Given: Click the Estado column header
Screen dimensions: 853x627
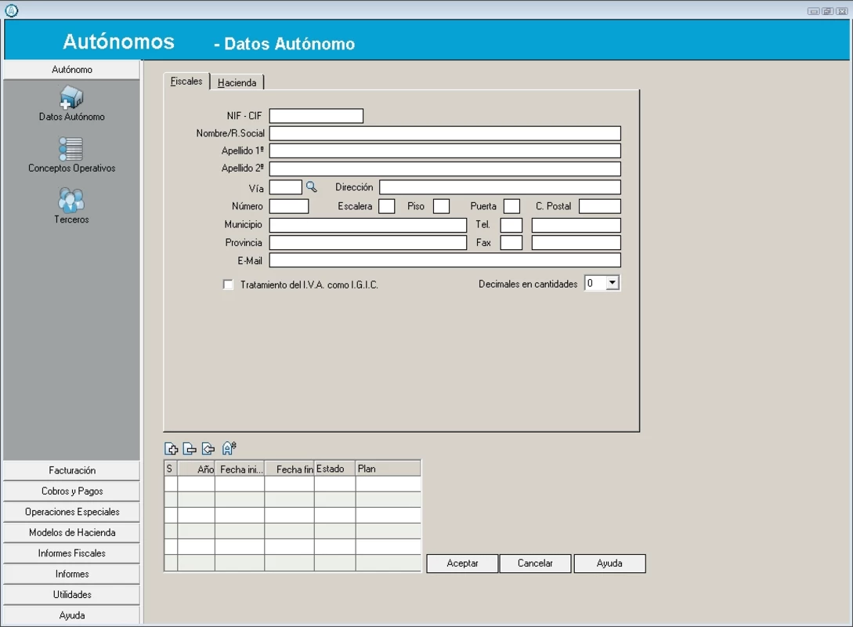Looking at the screenshot, I should (x=335, y=469).
